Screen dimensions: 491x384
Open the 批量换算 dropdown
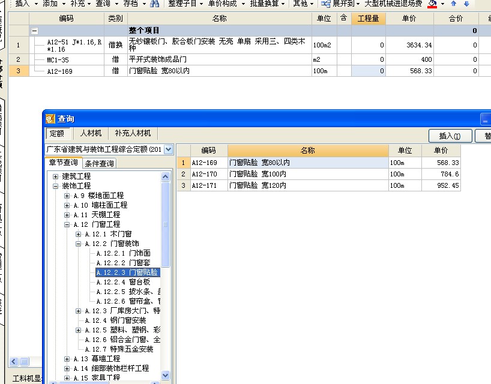[267, 4]
